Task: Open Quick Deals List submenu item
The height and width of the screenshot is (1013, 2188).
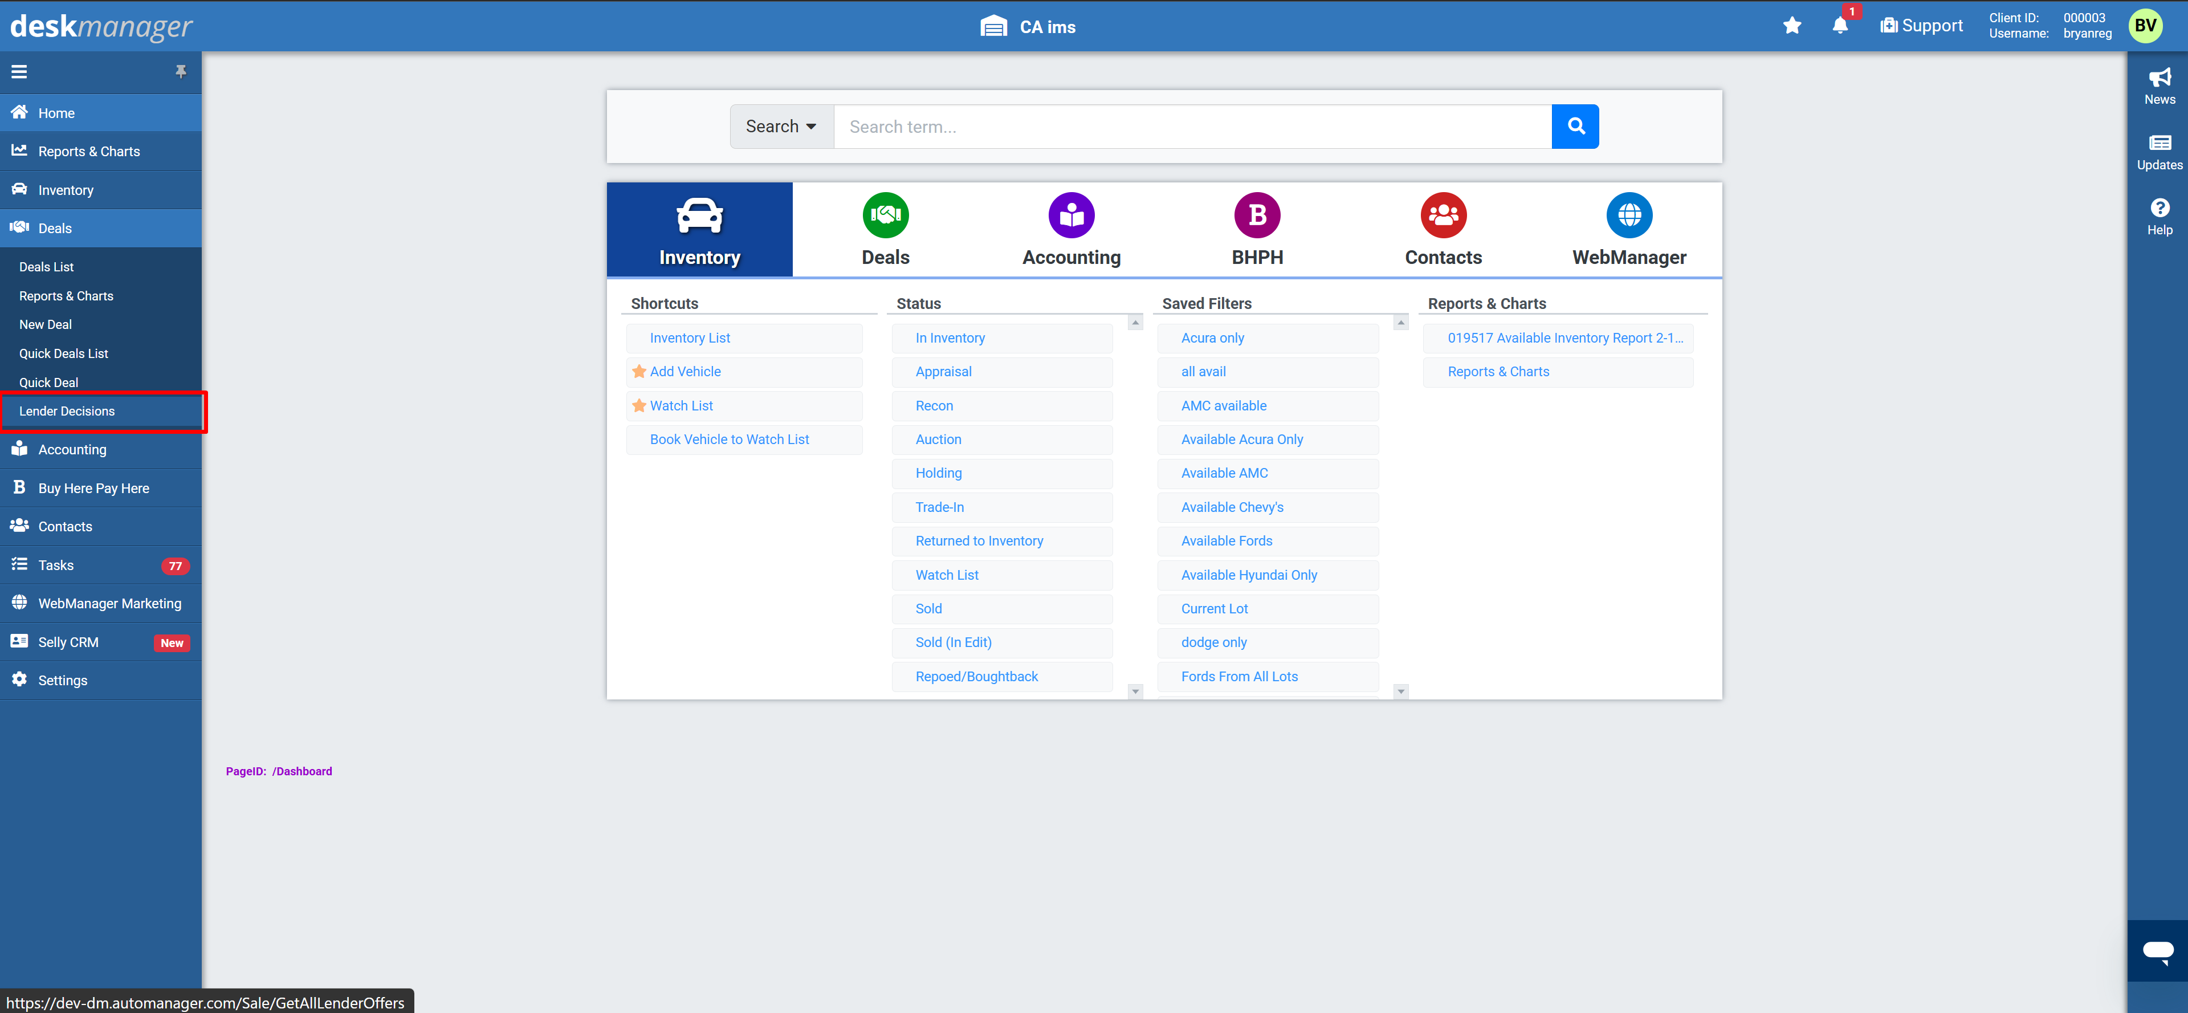Action: click(101, 353)
